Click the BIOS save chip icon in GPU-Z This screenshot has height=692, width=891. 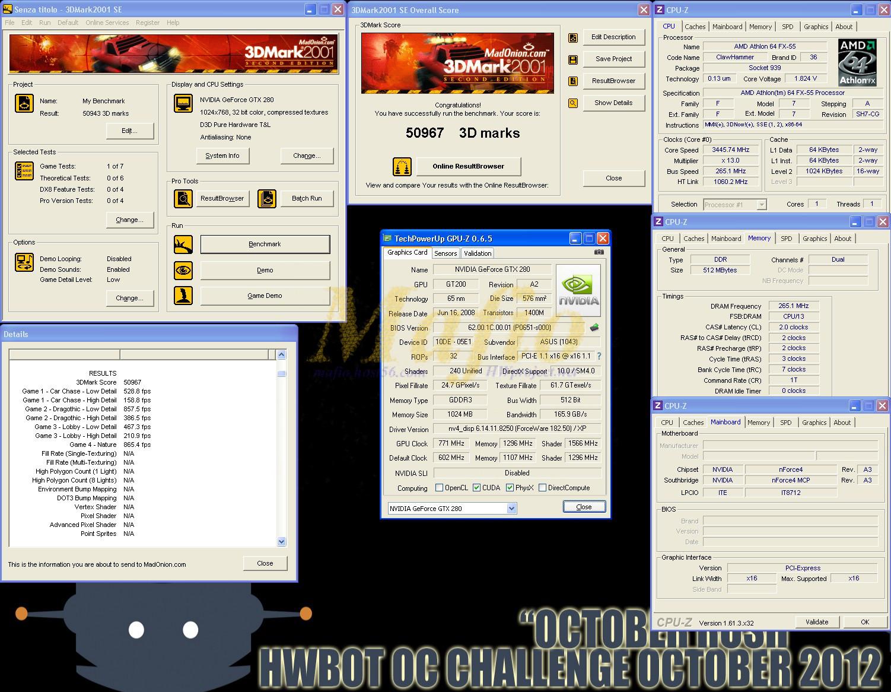[x=594, y=328]
